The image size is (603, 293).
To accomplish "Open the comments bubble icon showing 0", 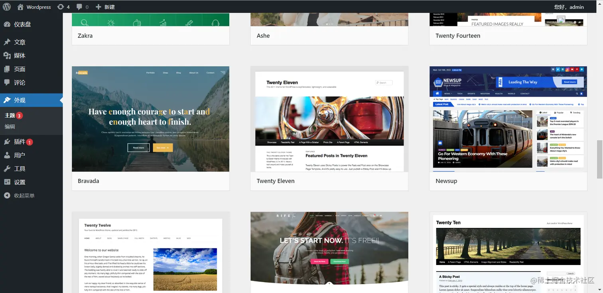I will 80,7.
